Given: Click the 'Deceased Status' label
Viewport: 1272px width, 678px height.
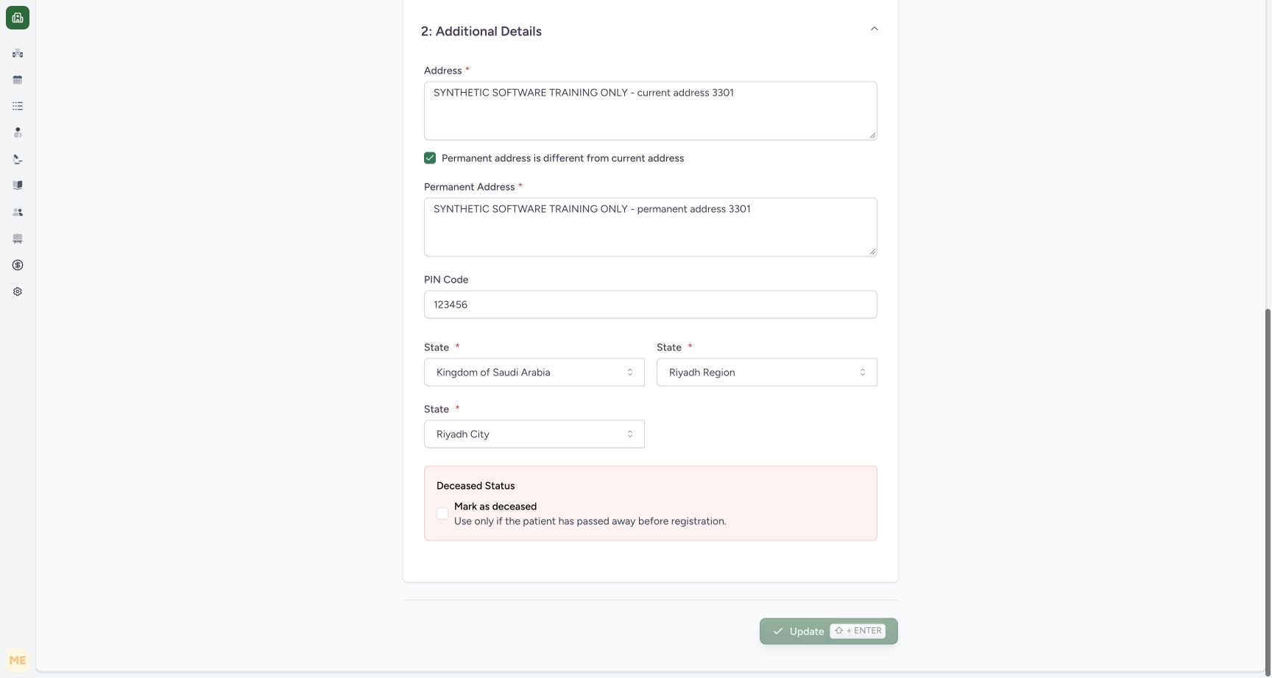Looking at the screenshot, I should pos(476,486).
